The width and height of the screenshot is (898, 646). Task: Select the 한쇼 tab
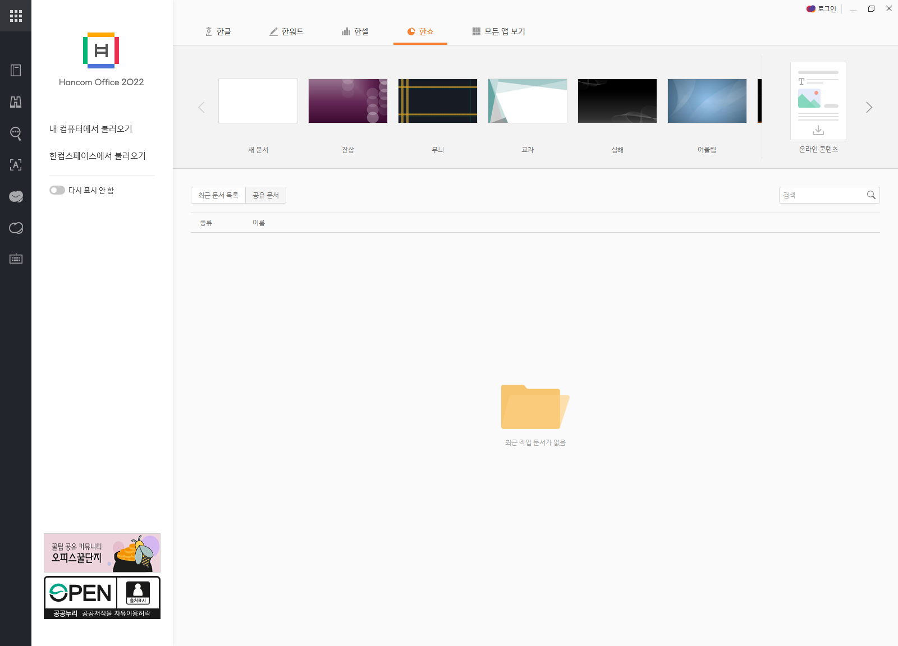pos(420,31)
